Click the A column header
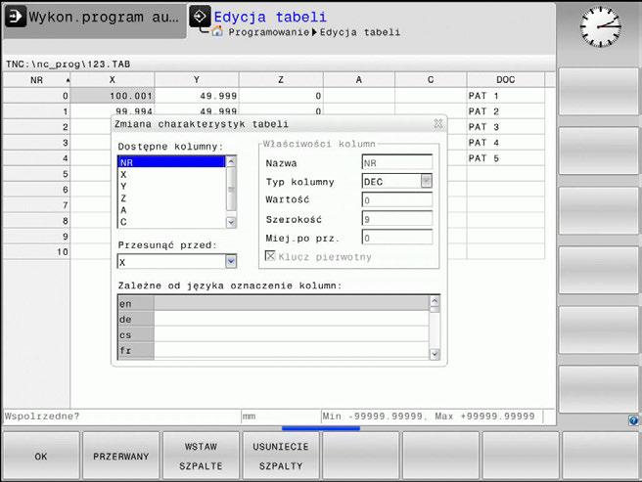The width and height of the screenshot is (642, 482). tap(358, 80)
